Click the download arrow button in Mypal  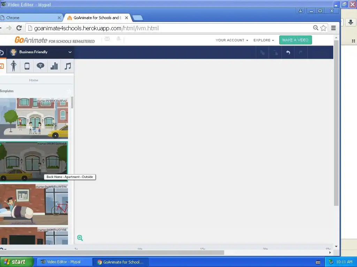point(351,22)
